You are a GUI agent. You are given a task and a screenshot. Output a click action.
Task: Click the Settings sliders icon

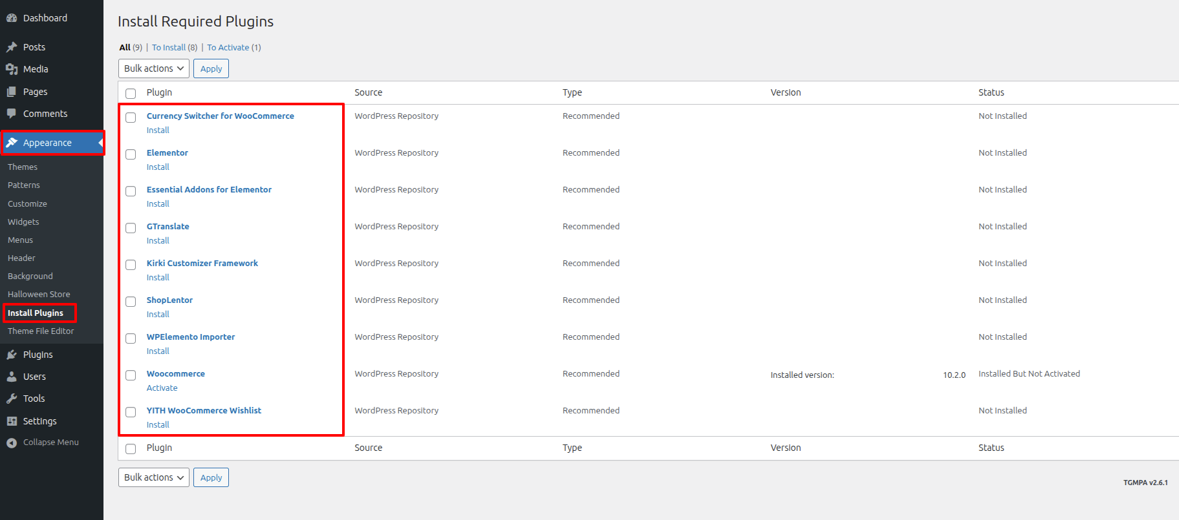tap(12, 421)
